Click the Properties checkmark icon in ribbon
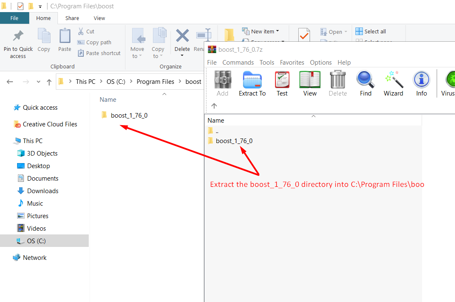This screenshot has height=302, width=455. [x=304, y=35]
